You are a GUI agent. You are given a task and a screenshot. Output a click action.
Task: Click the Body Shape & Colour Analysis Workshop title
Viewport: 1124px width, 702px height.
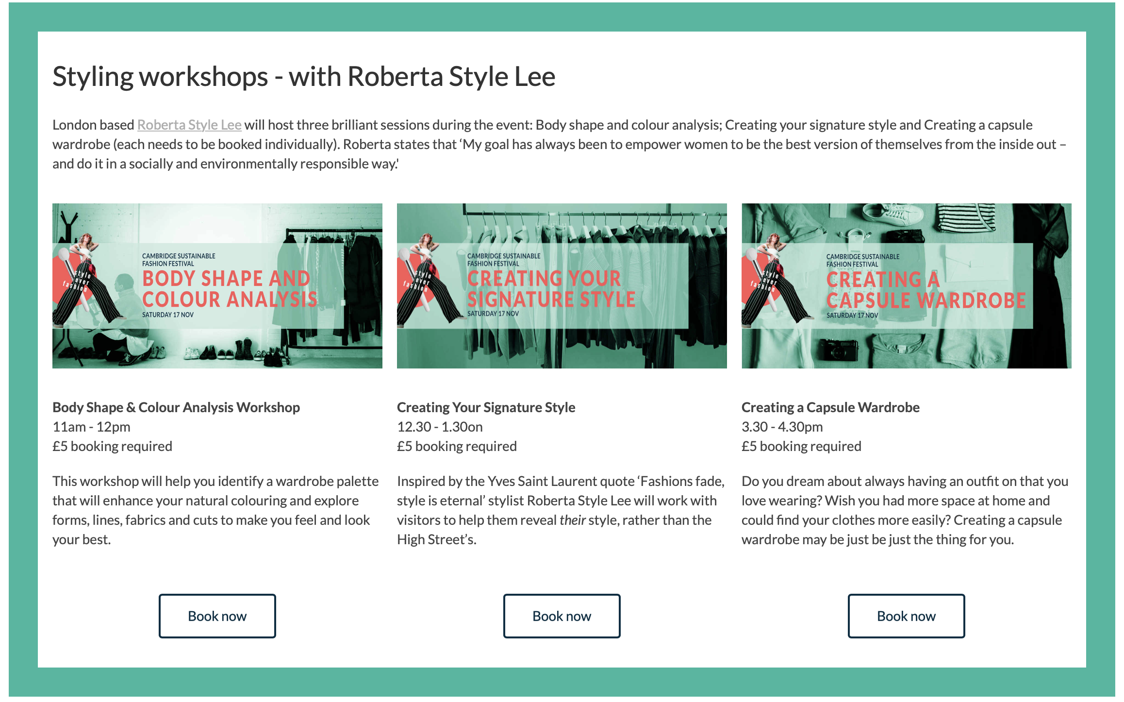(176, 407)
